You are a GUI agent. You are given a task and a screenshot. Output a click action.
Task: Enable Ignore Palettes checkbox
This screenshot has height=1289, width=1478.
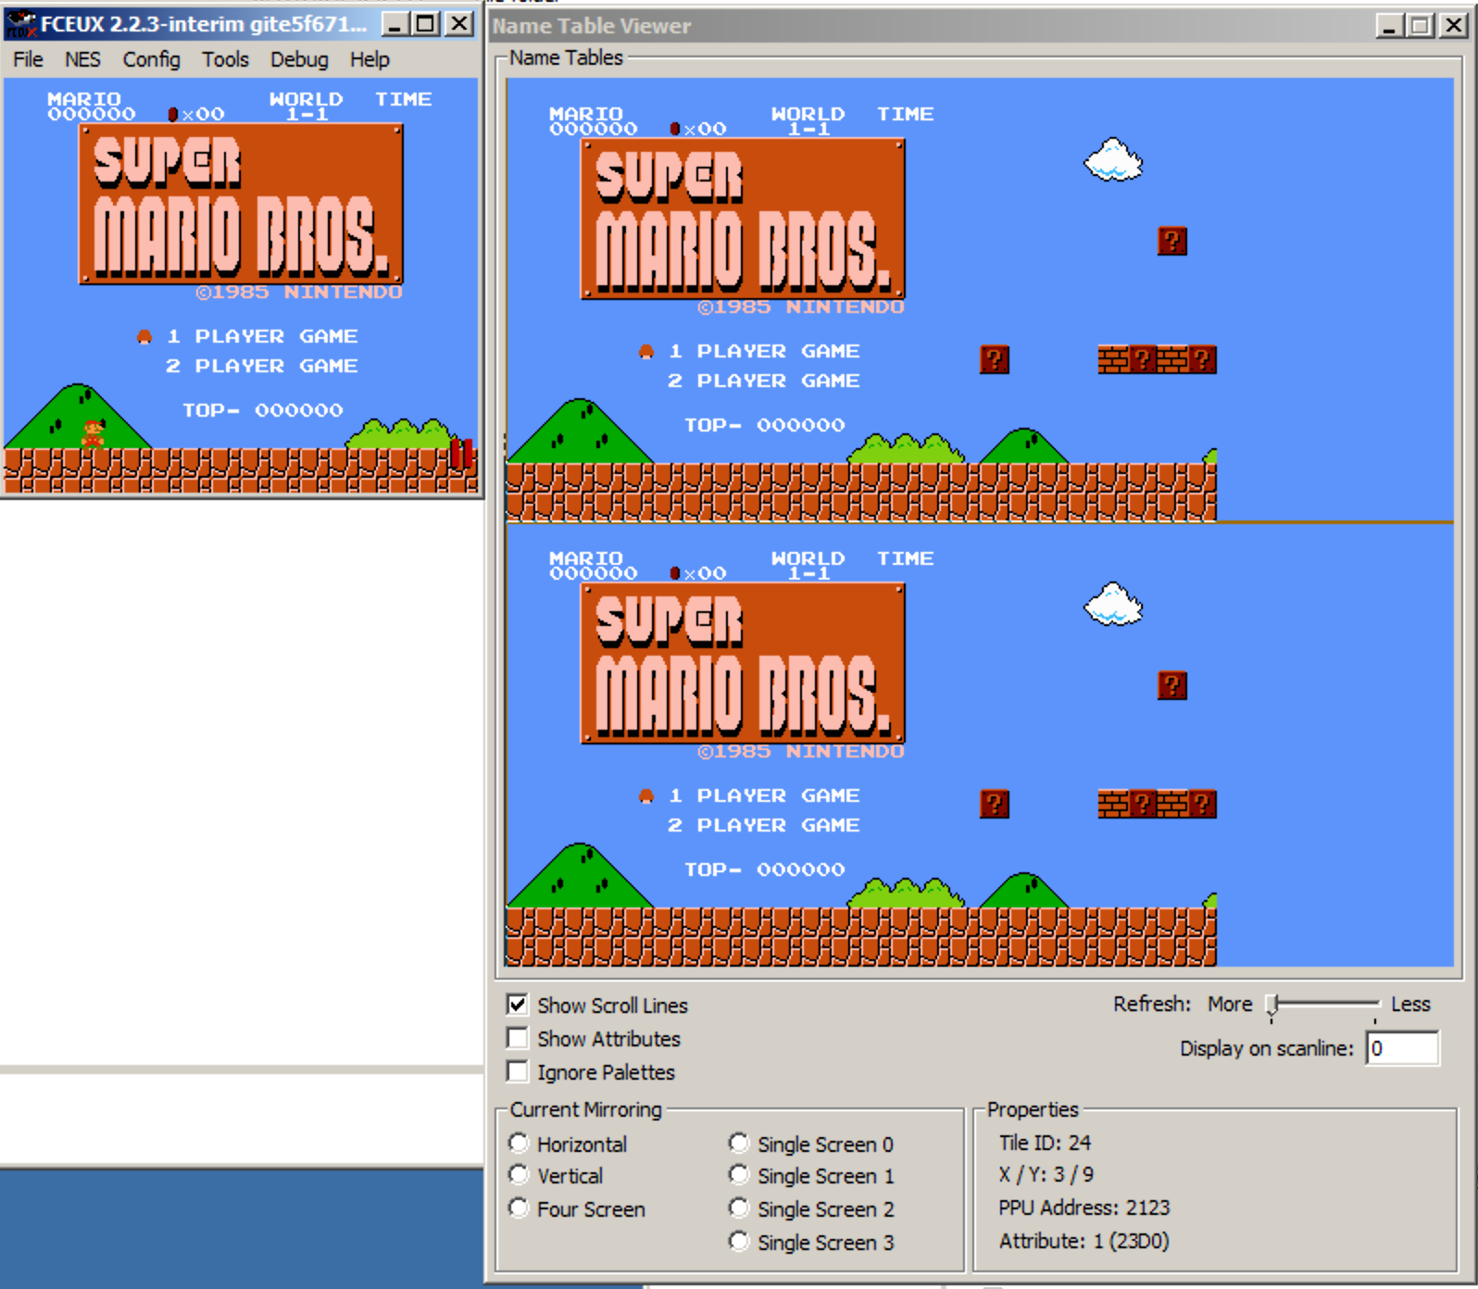(518, 1071)
